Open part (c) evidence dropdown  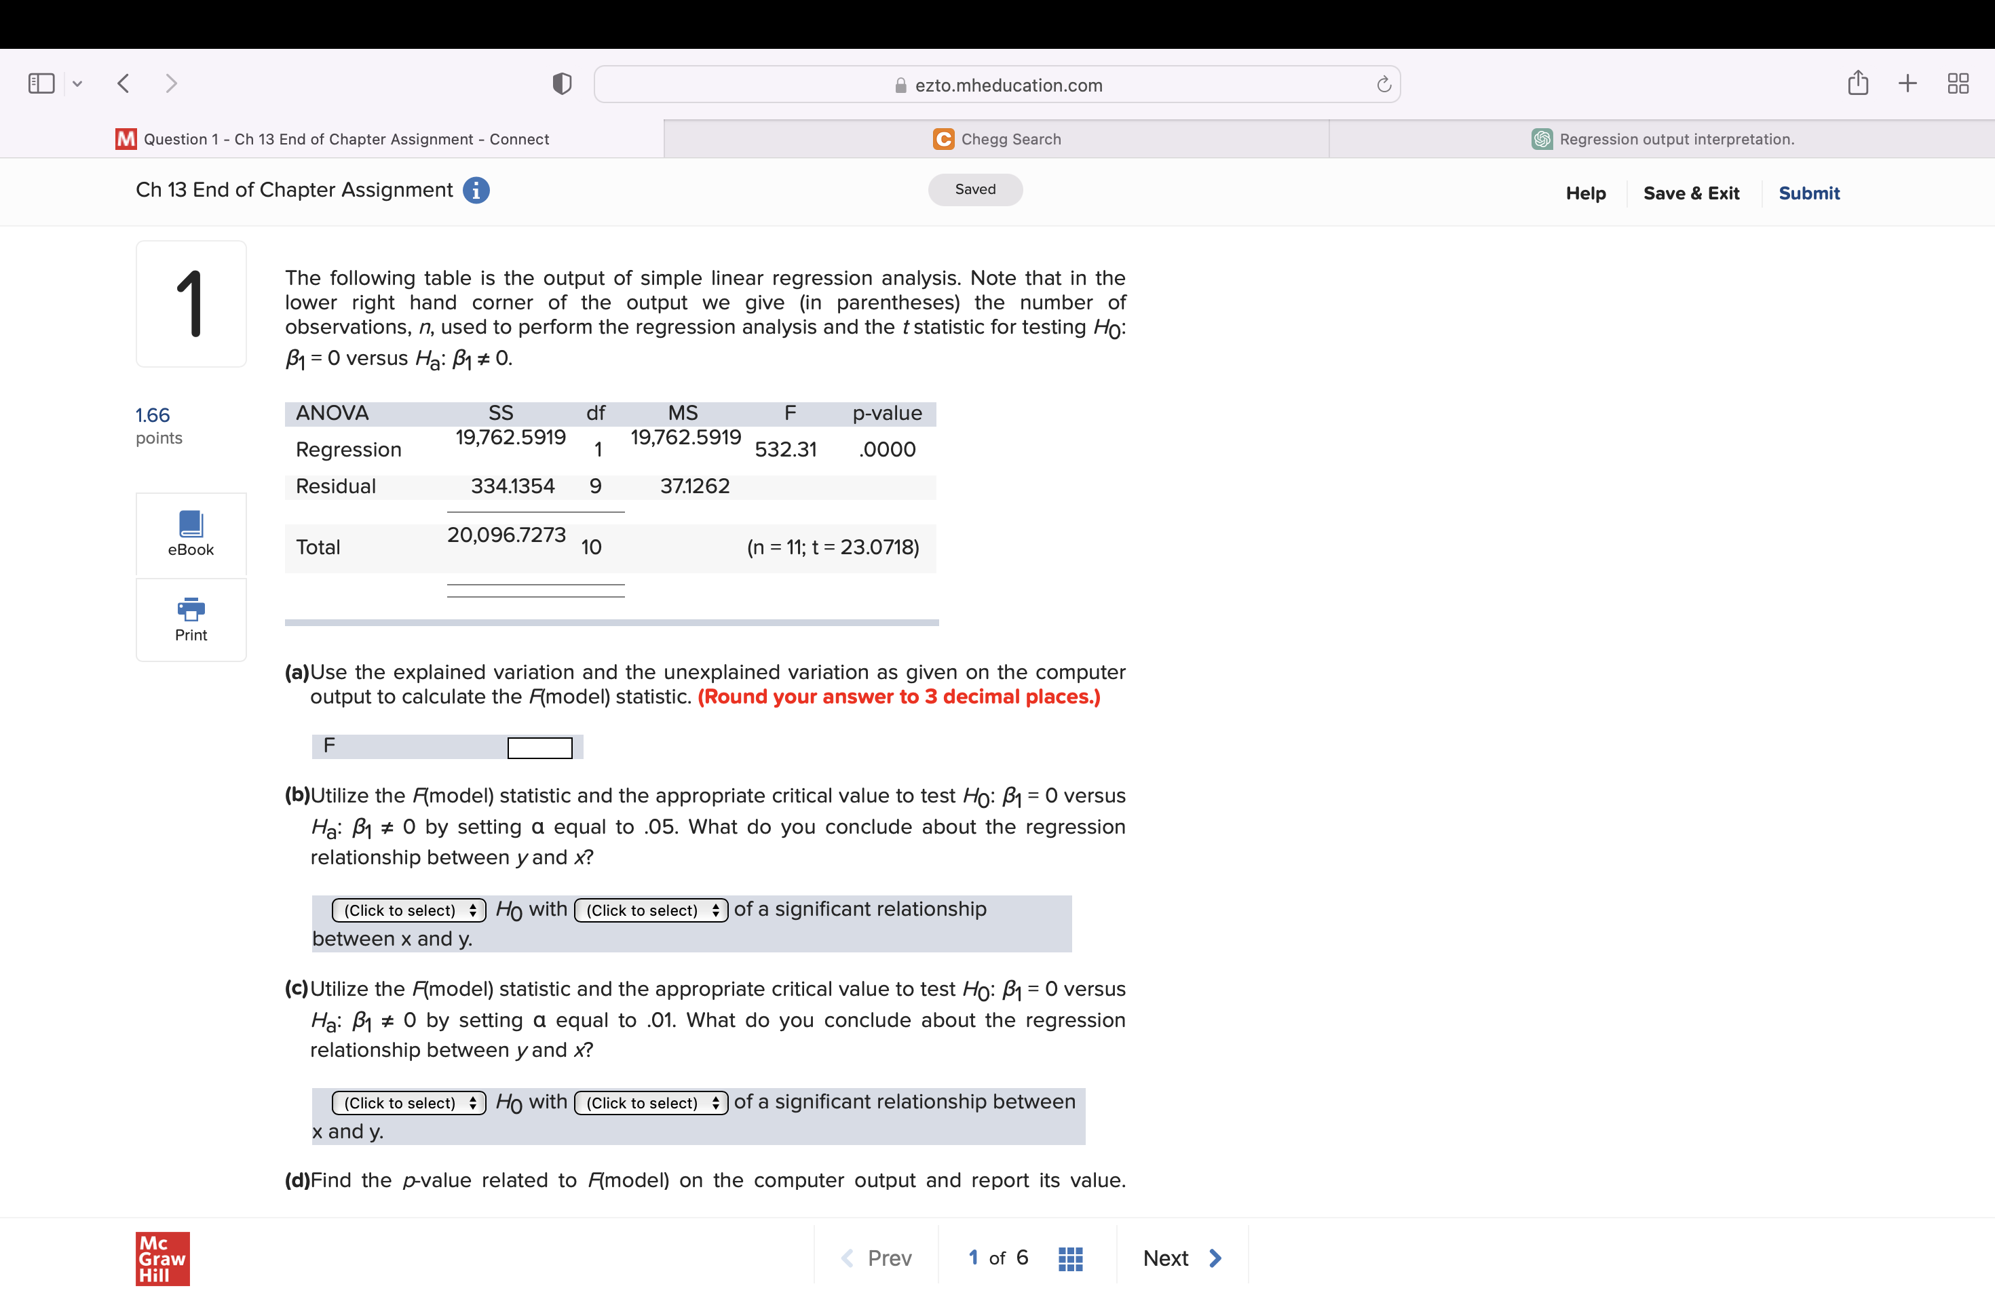click(x=651, y=1102)
